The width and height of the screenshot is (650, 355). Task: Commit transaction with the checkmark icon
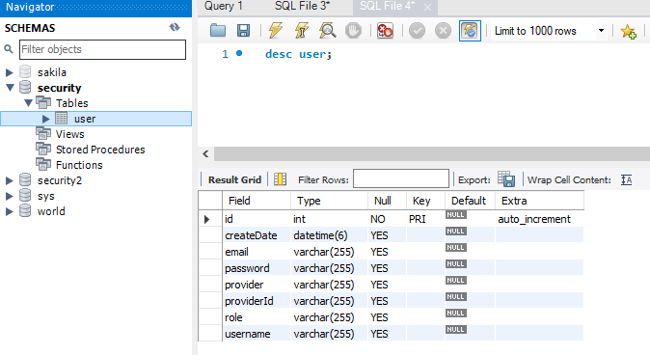(417, 31)
